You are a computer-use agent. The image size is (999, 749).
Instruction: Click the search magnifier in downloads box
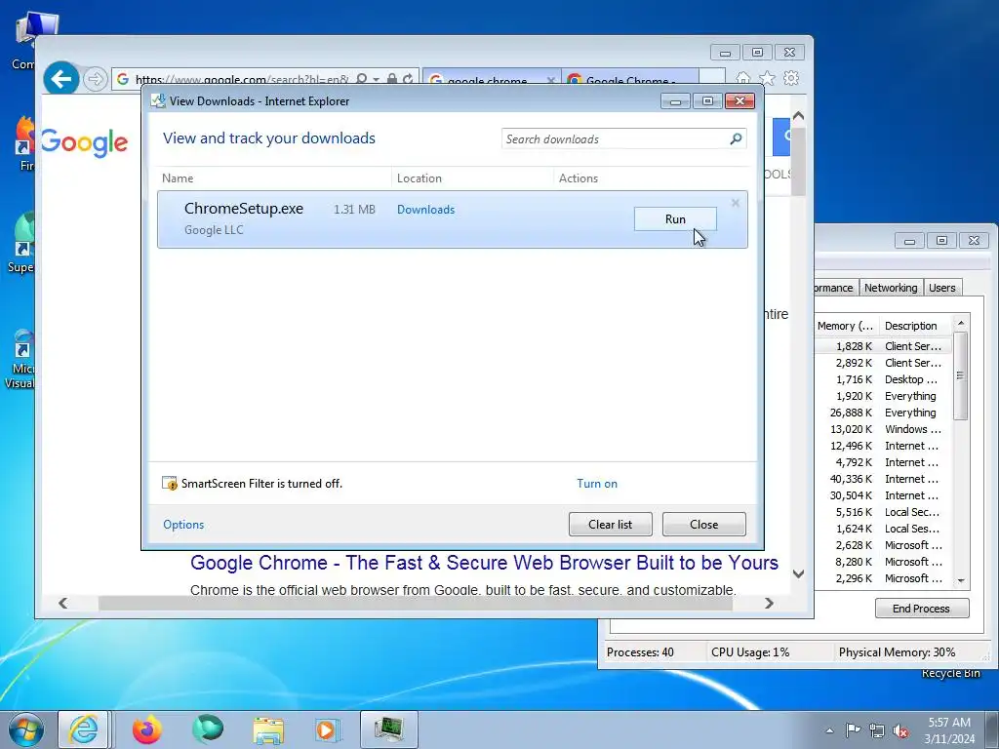pos(736,138)
